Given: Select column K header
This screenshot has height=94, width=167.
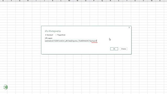Looking at the screenshot, I should point(53,1).
